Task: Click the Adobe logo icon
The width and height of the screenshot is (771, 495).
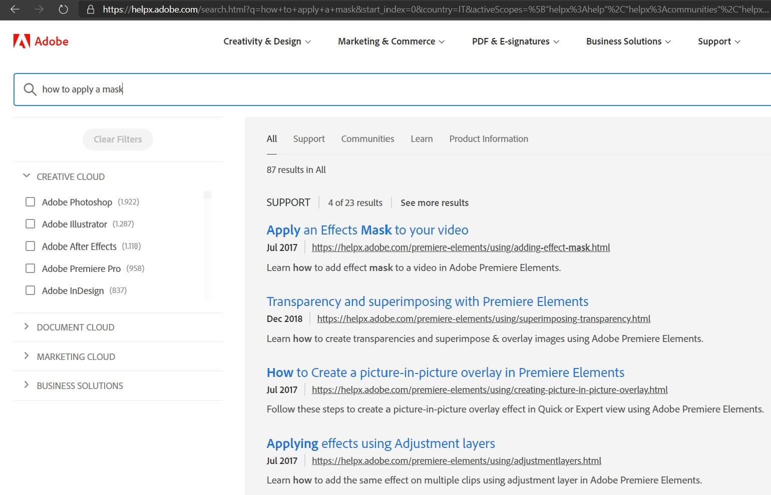Action: (22, 41)
